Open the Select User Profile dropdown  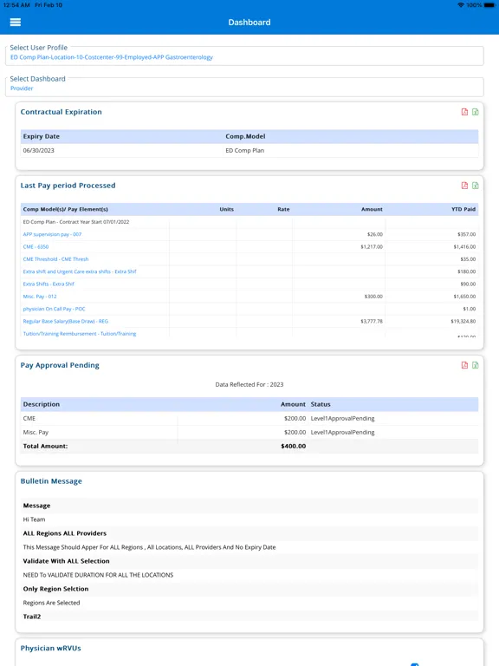tap(244, 56)
